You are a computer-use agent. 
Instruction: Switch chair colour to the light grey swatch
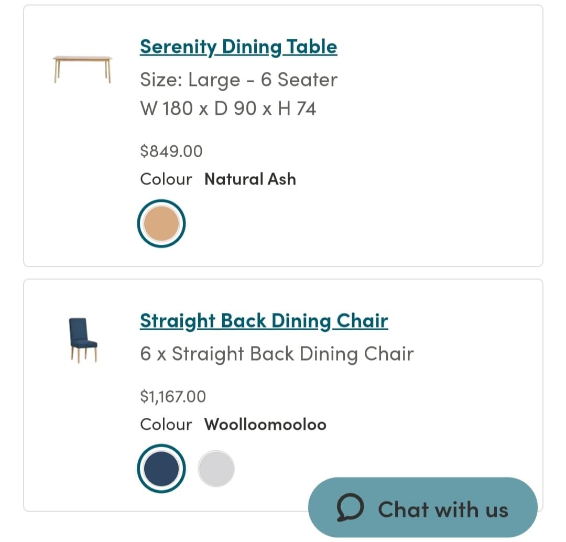216,468
